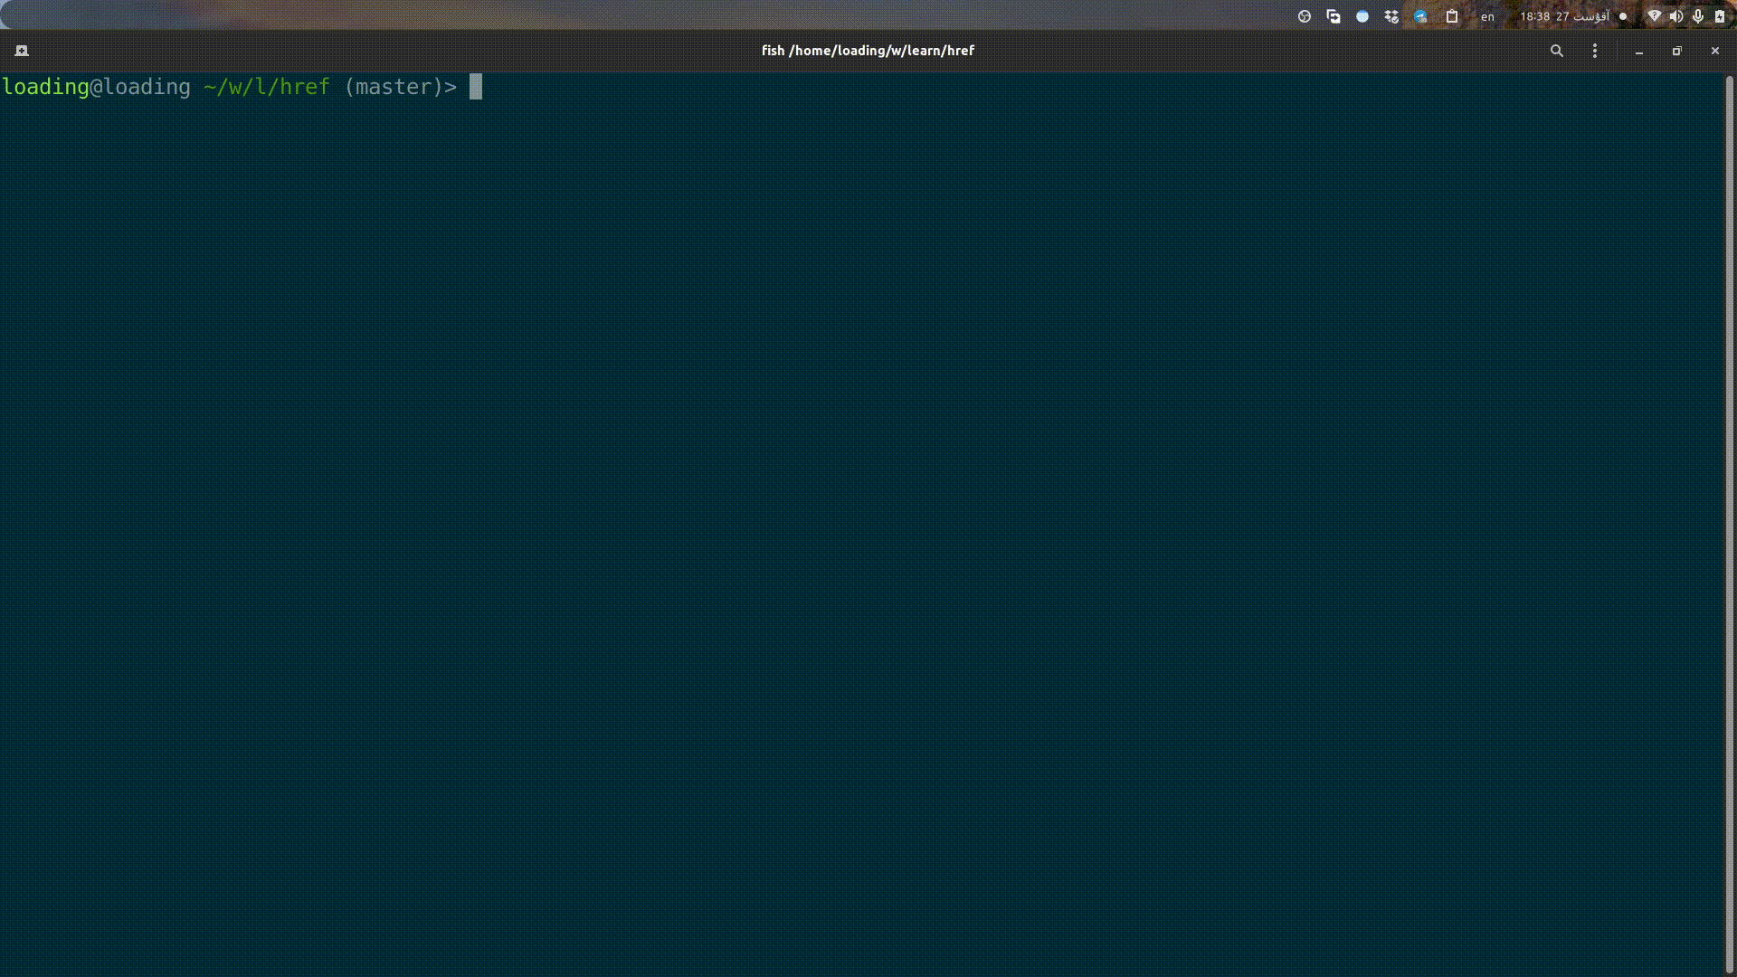This screenshot has width=1737, height=977.
Task: Open the battery status icon
Action: pyautogui.click(x=1720, y=16)
